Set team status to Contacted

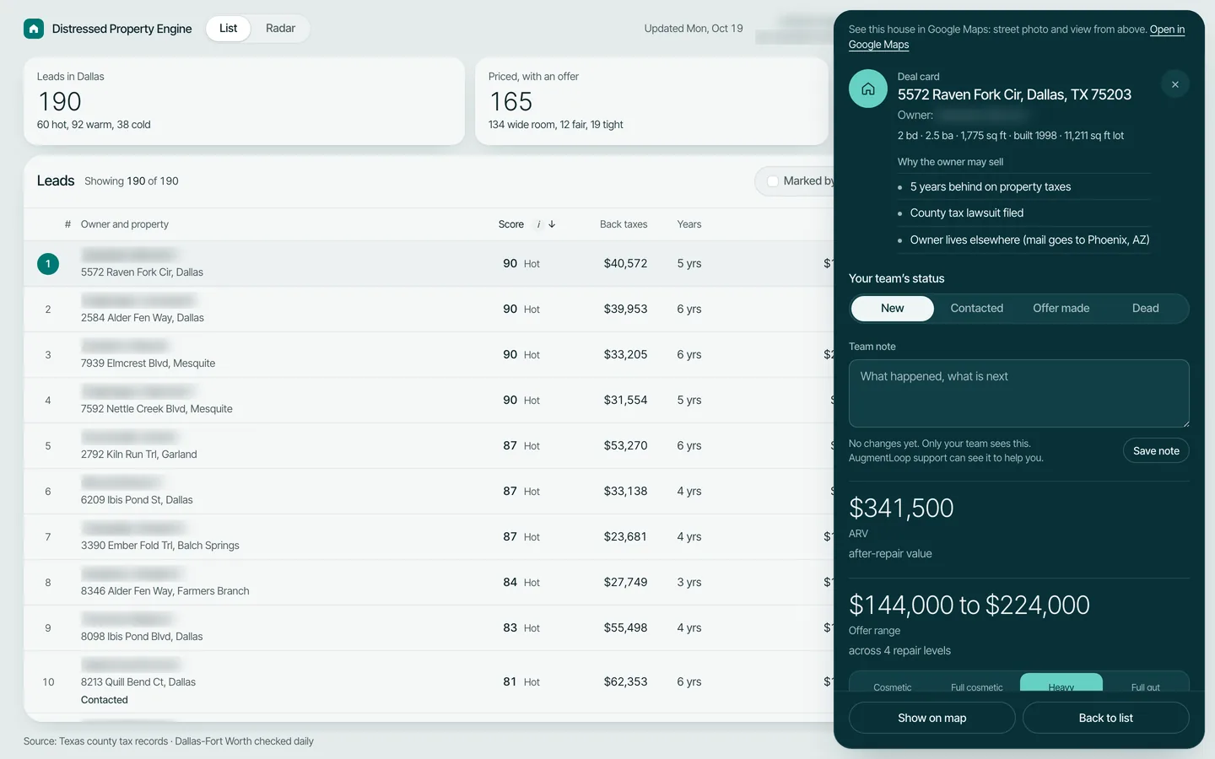point(976,309)
